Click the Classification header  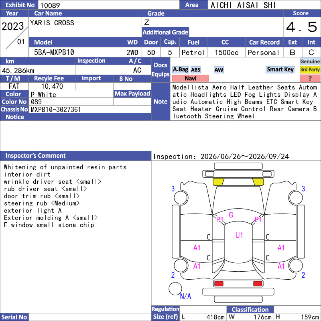coord(250,309)
